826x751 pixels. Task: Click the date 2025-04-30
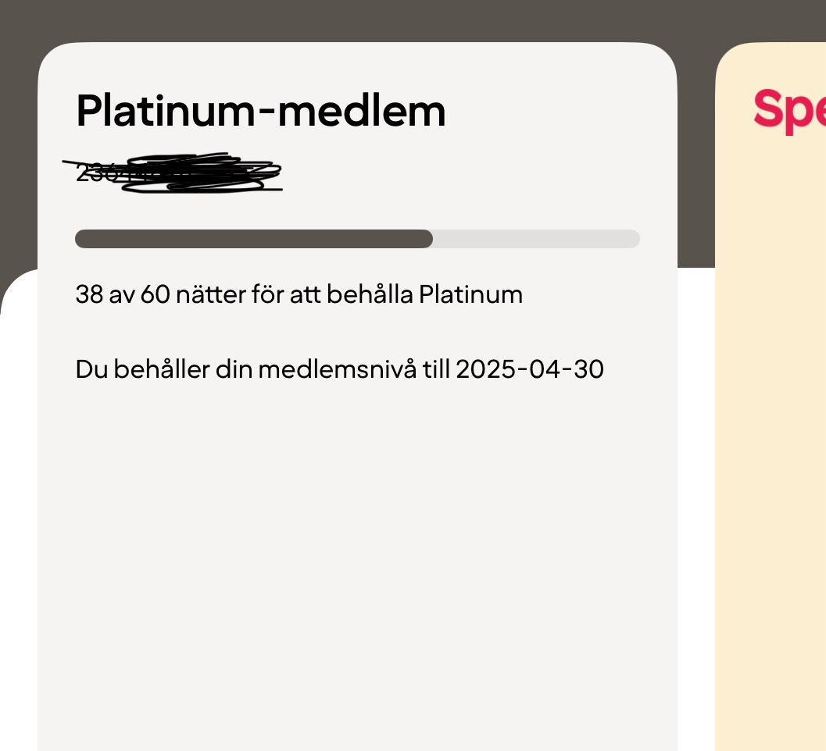(x=529, y=369)
